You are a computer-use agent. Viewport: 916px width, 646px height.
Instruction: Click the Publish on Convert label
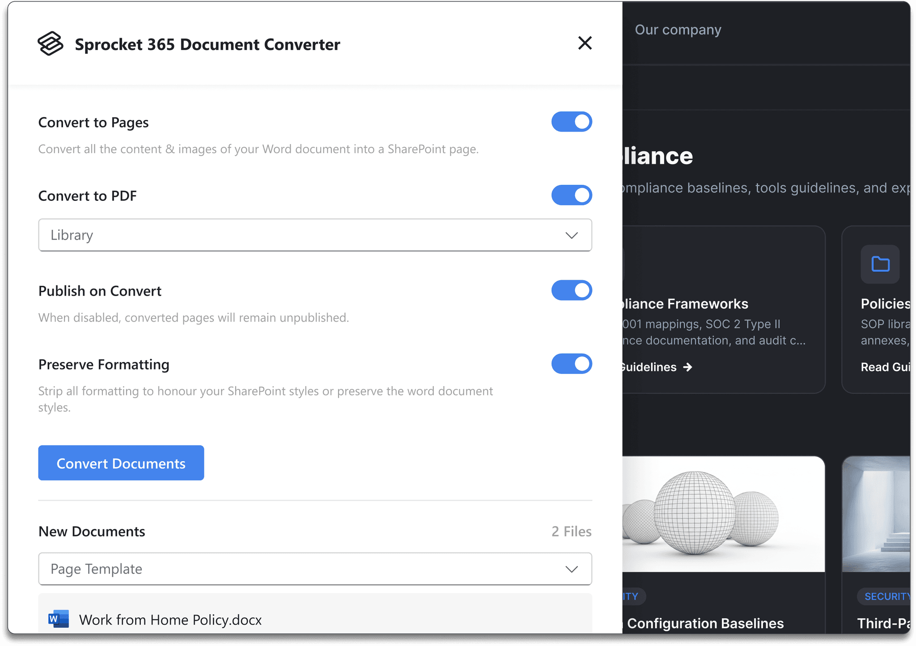[100, 291]
